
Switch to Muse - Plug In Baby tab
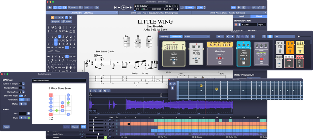coord(155,13)
